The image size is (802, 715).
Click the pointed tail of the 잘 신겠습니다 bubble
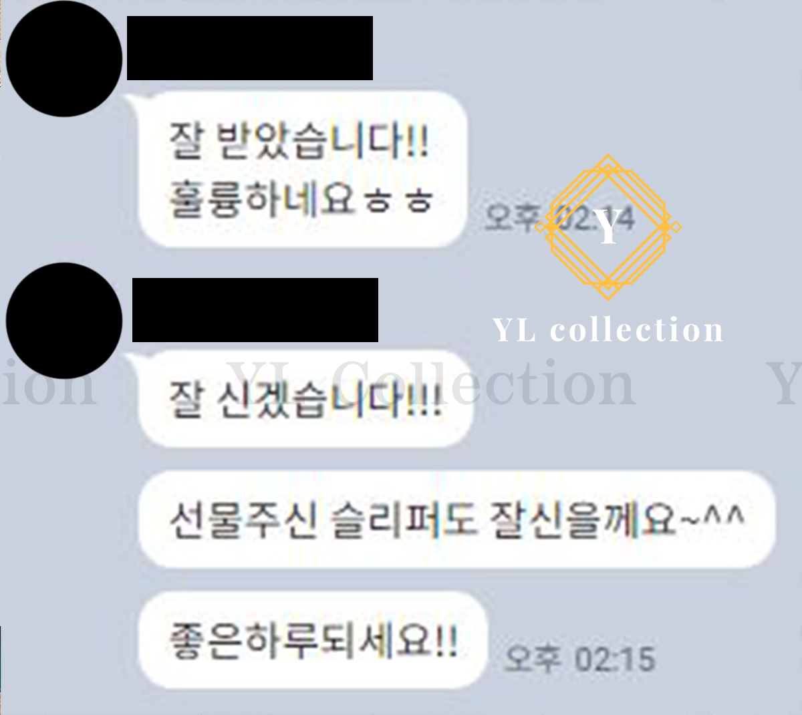click(x=136, y=362)
